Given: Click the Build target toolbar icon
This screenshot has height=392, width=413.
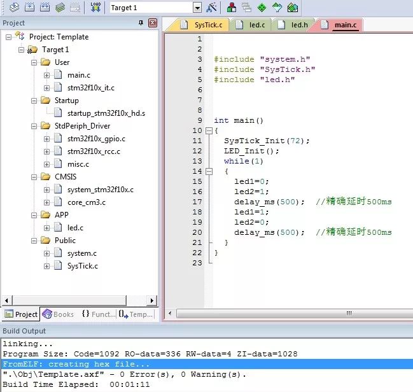Looking at the screenshot, I should [29, 8].
